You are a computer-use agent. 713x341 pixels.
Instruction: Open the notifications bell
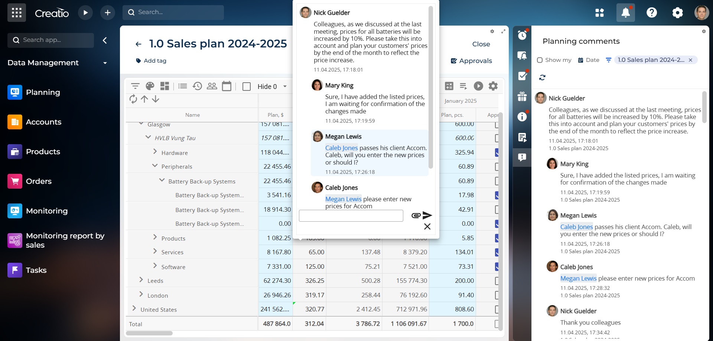(x=626, y=13)
